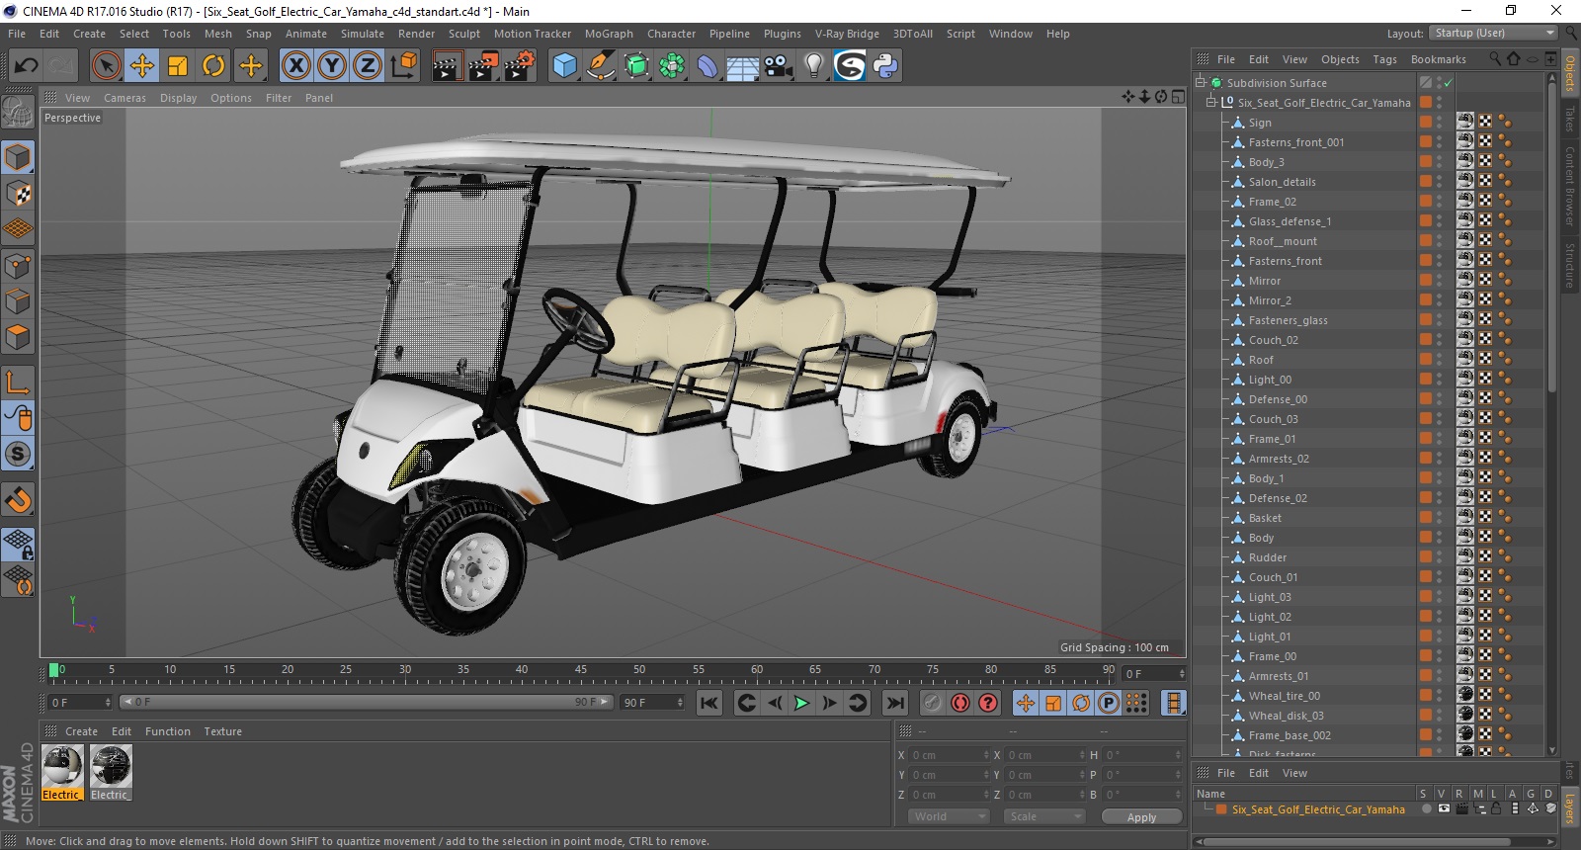Open the Layout dropdown Startup (User)

click(x=1494, y=33)
